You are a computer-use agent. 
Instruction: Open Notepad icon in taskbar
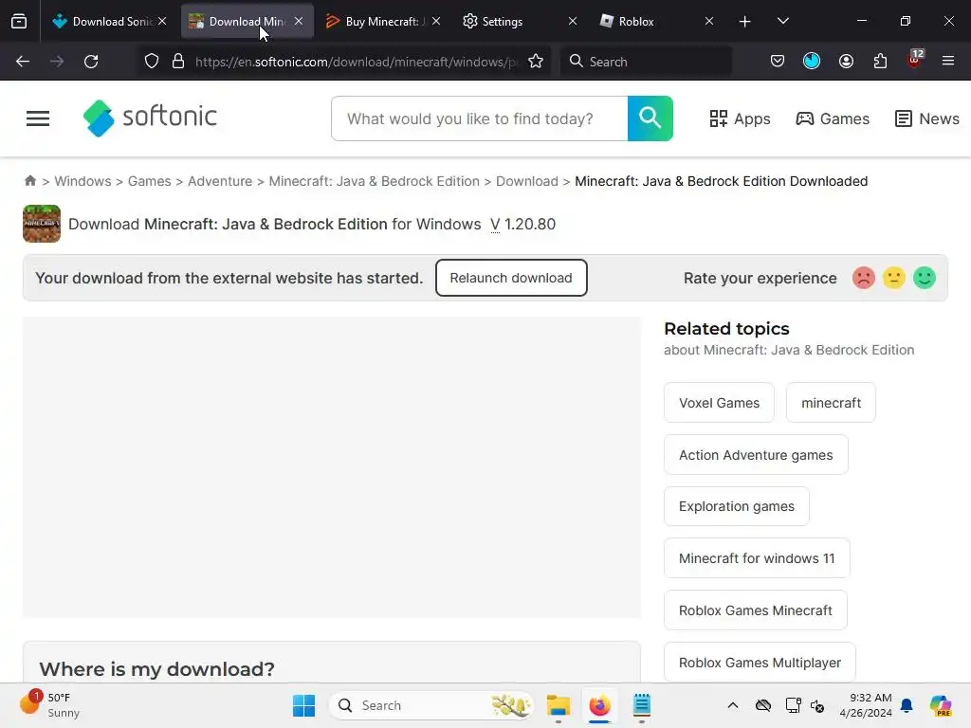642,705
